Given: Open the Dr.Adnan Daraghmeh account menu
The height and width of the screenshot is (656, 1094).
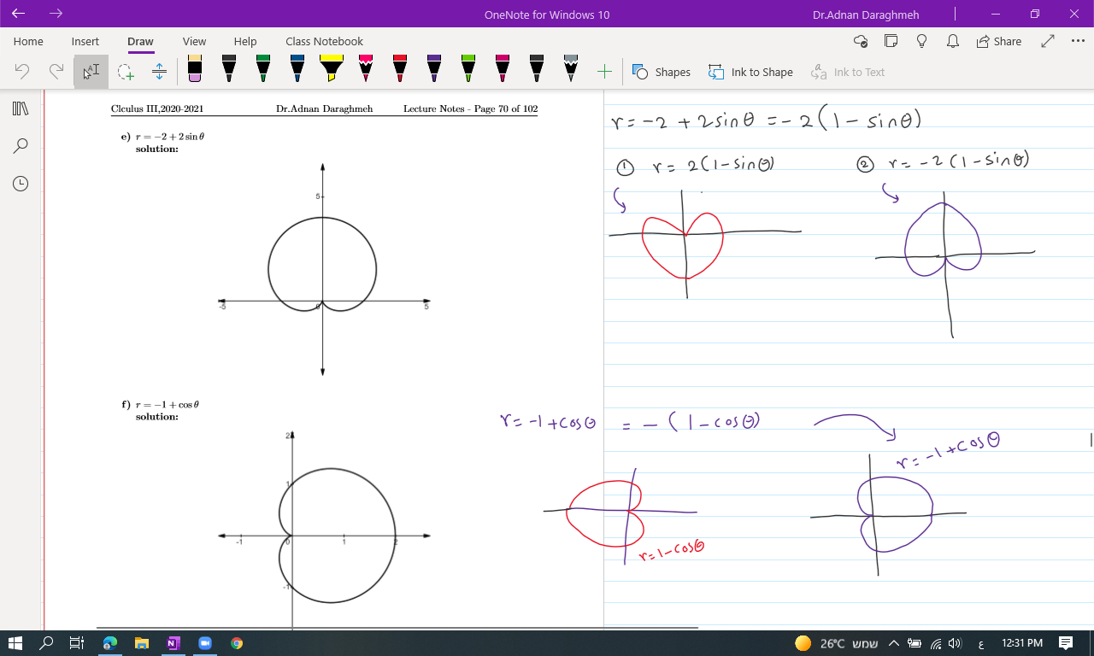Looking at the screenshot, I should pyautogui.click(x=866, y=15).
